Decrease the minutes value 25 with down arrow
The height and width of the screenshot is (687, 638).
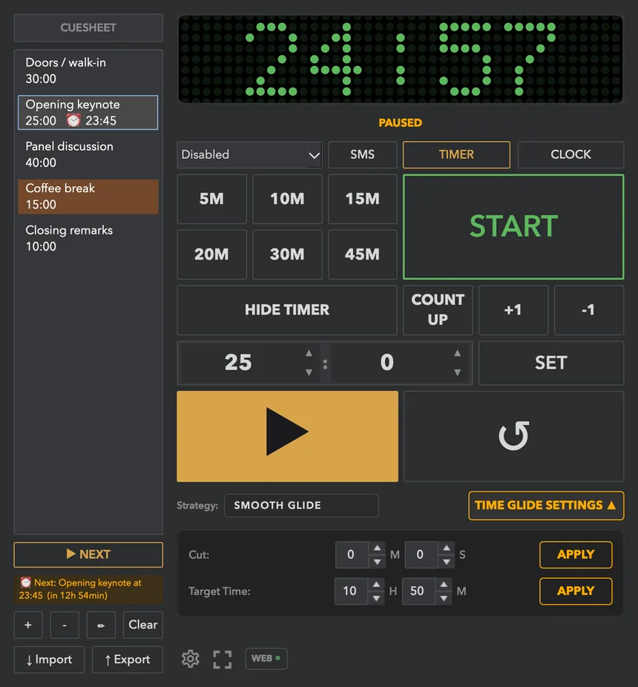pos(309,372)
